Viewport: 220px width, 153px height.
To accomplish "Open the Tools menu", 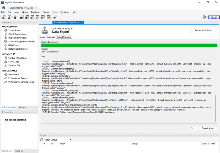I will tap(55, 12).
